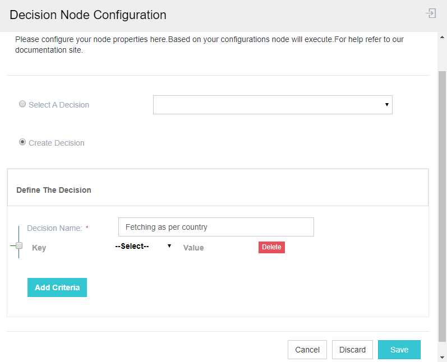Save the decision node configuration
Viewport: 447px width, 362px height.
tap(399, 350)
